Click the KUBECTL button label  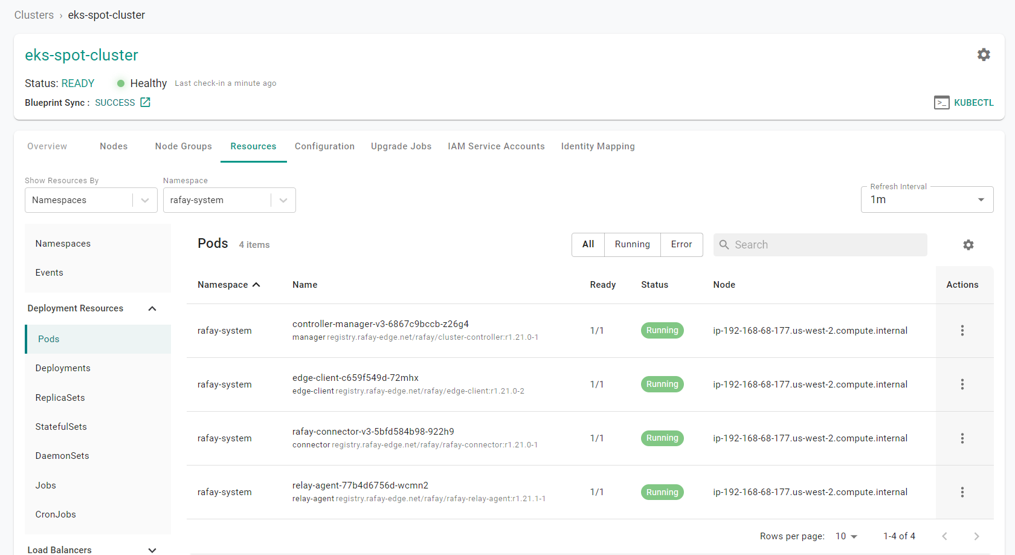point(974,103)
